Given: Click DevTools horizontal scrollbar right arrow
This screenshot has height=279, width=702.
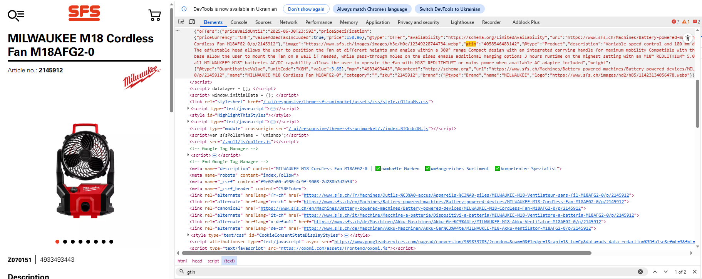Looking at the screenshot, I should pyautogui.click(x=691, y=253).
